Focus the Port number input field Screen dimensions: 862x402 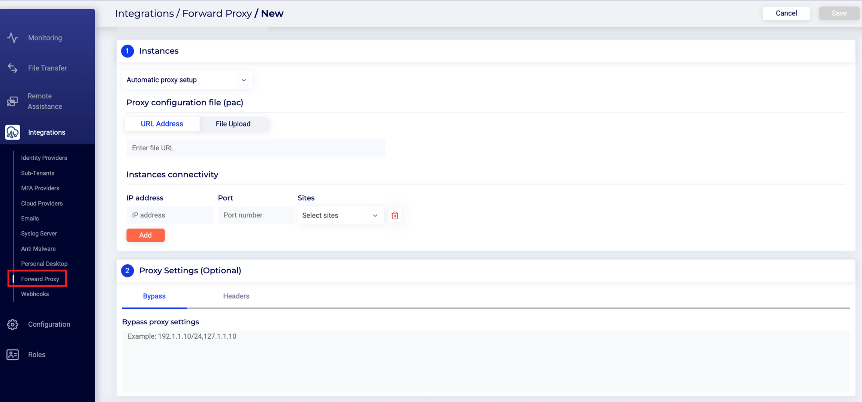[x=256, y=215]
